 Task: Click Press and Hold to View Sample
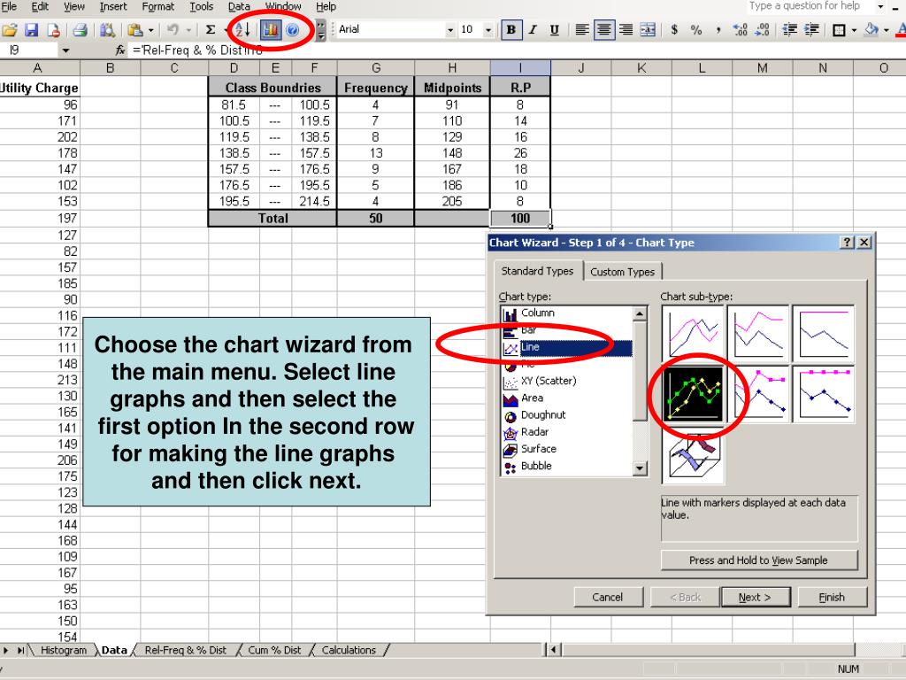[758, 560]
